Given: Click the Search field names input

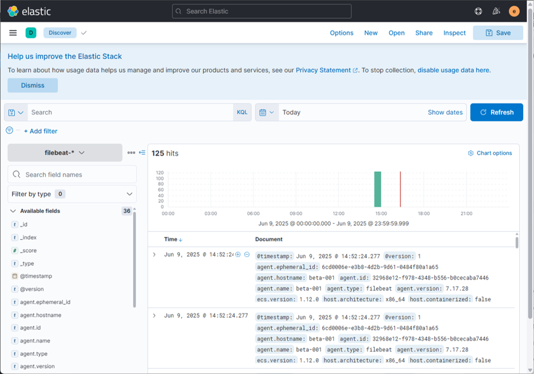Looking at the screenshot, I should [72, 175].
